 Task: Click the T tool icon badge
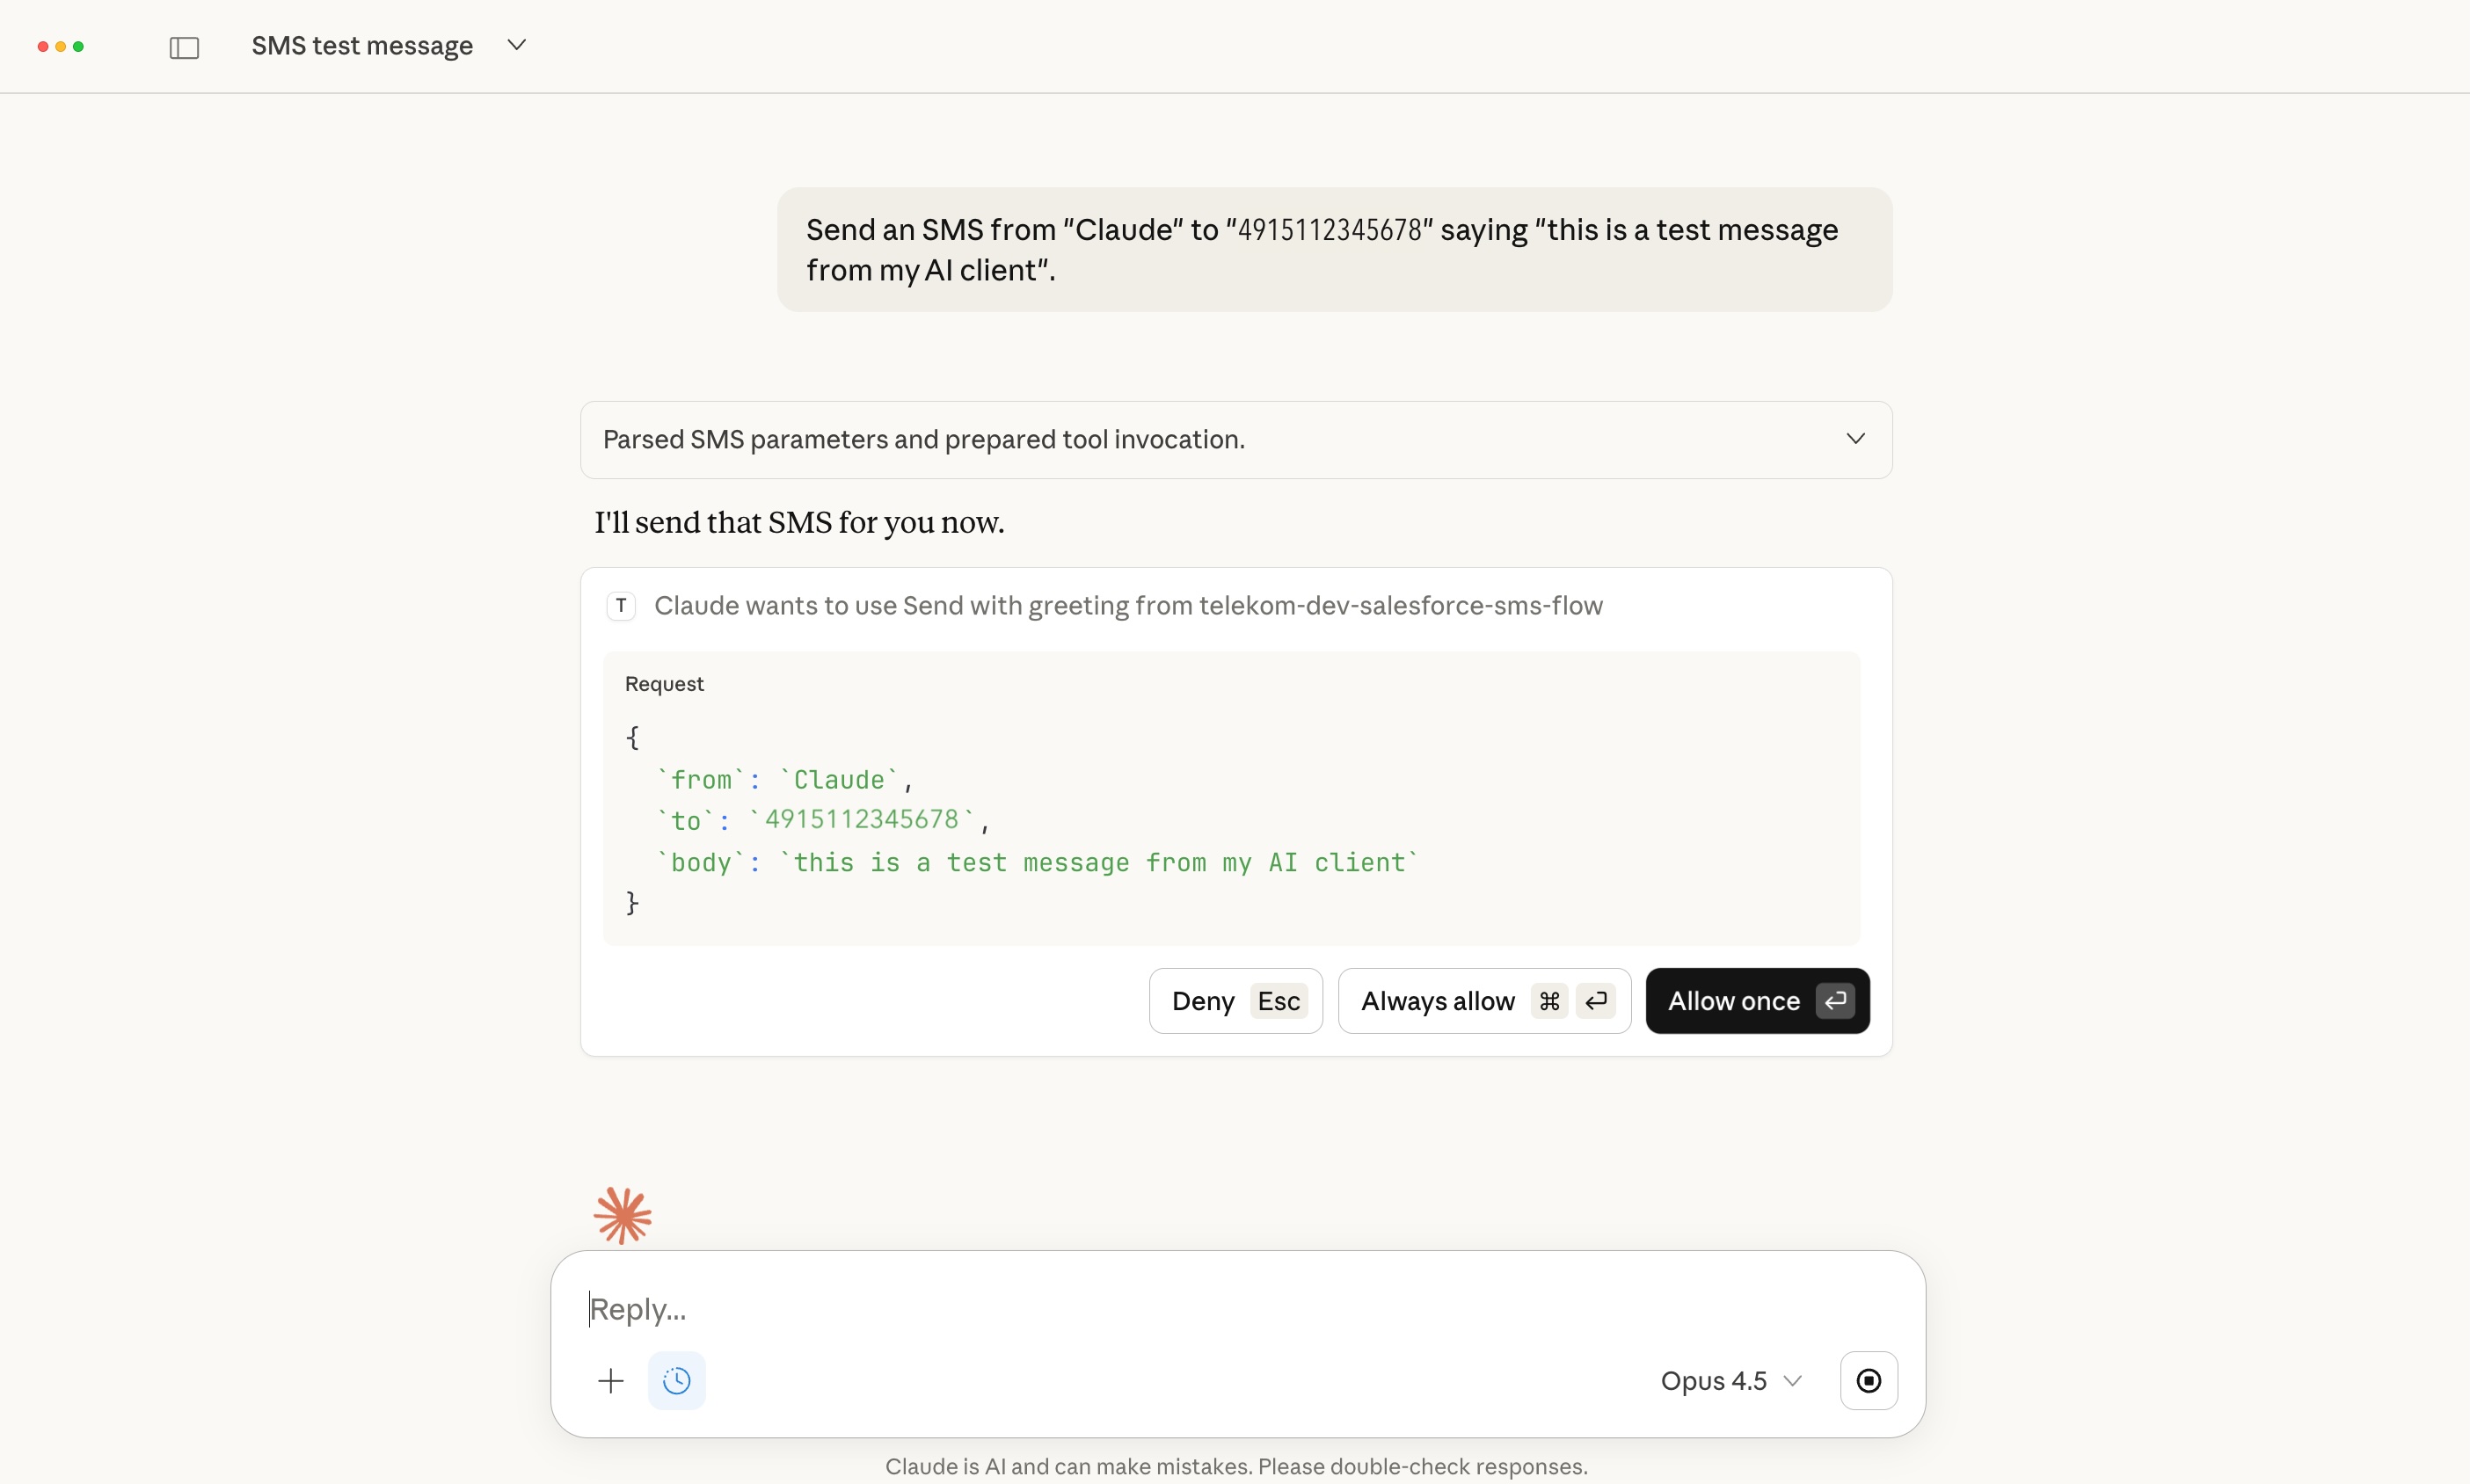point(621,606)
